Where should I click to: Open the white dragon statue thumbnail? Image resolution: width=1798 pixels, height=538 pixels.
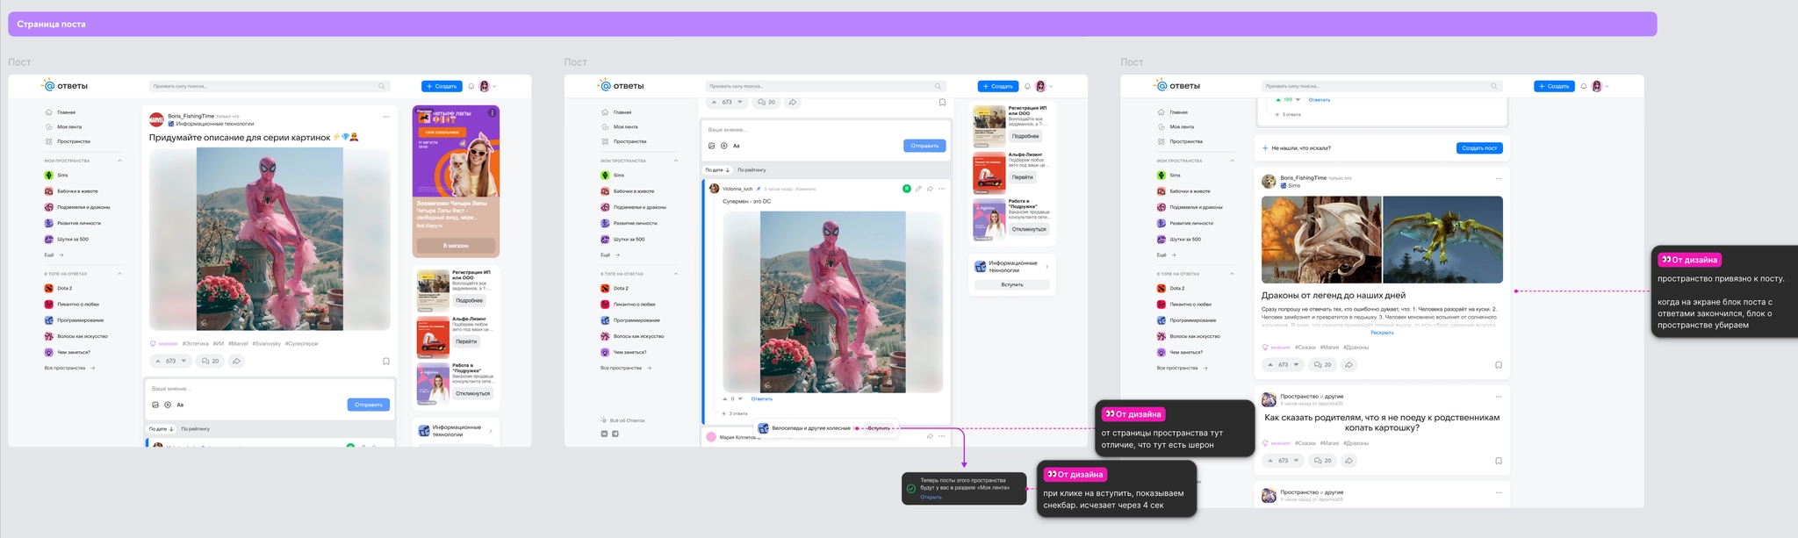tap(1320, 240)
